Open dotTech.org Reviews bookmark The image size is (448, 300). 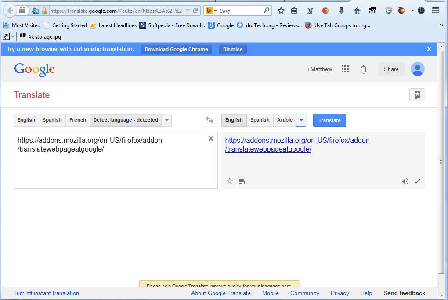(269, 25)
